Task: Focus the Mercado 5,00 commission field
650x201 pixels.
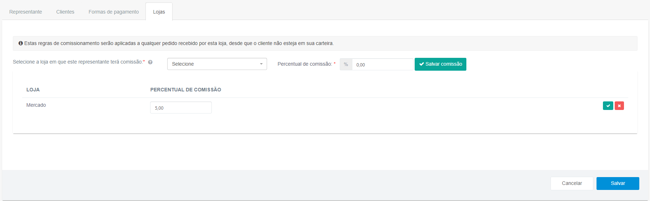Action: coord(181,107)
